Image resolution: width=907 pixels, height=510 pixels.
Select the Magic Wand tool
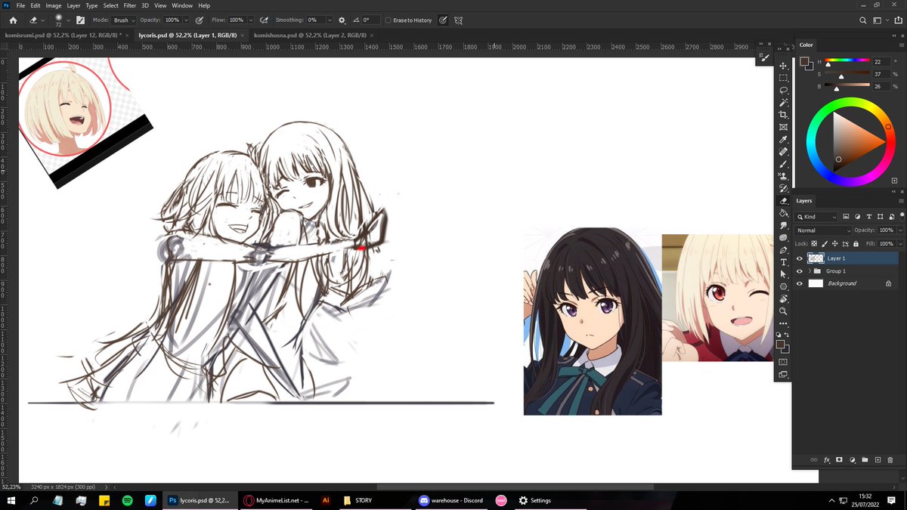coord(783,102)
